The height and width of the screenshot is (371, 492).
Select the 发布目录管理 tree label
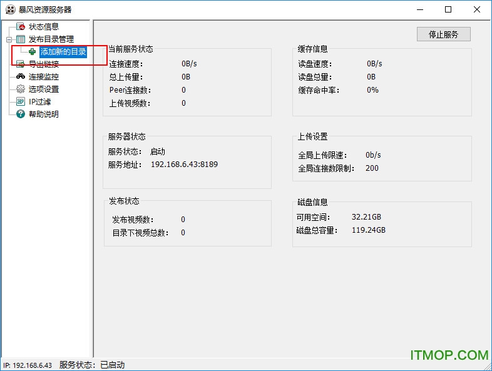pyautogui.click(x=51, y=39)
